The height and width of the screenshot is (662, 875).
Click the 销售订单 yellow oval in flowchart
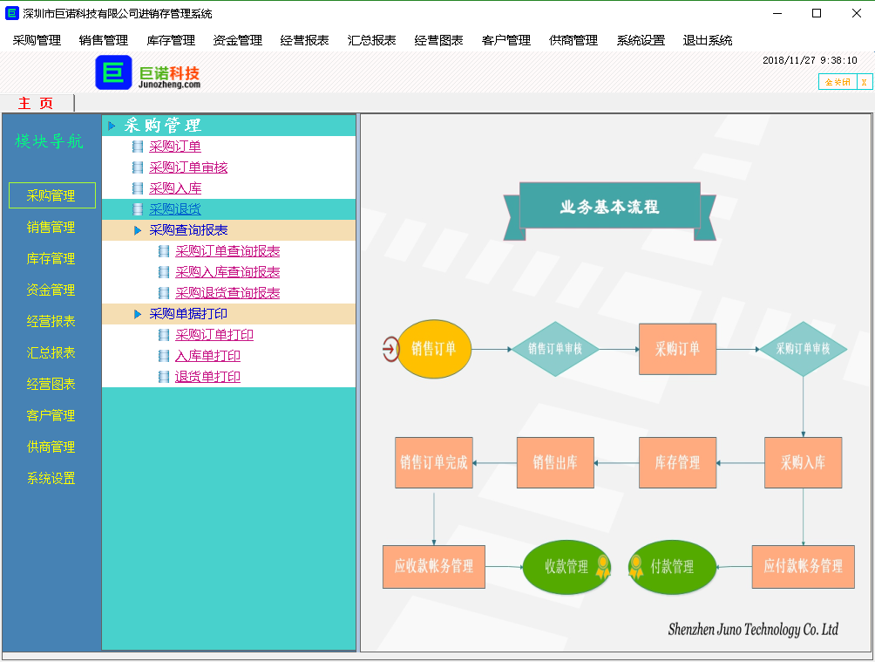[434, 349]
